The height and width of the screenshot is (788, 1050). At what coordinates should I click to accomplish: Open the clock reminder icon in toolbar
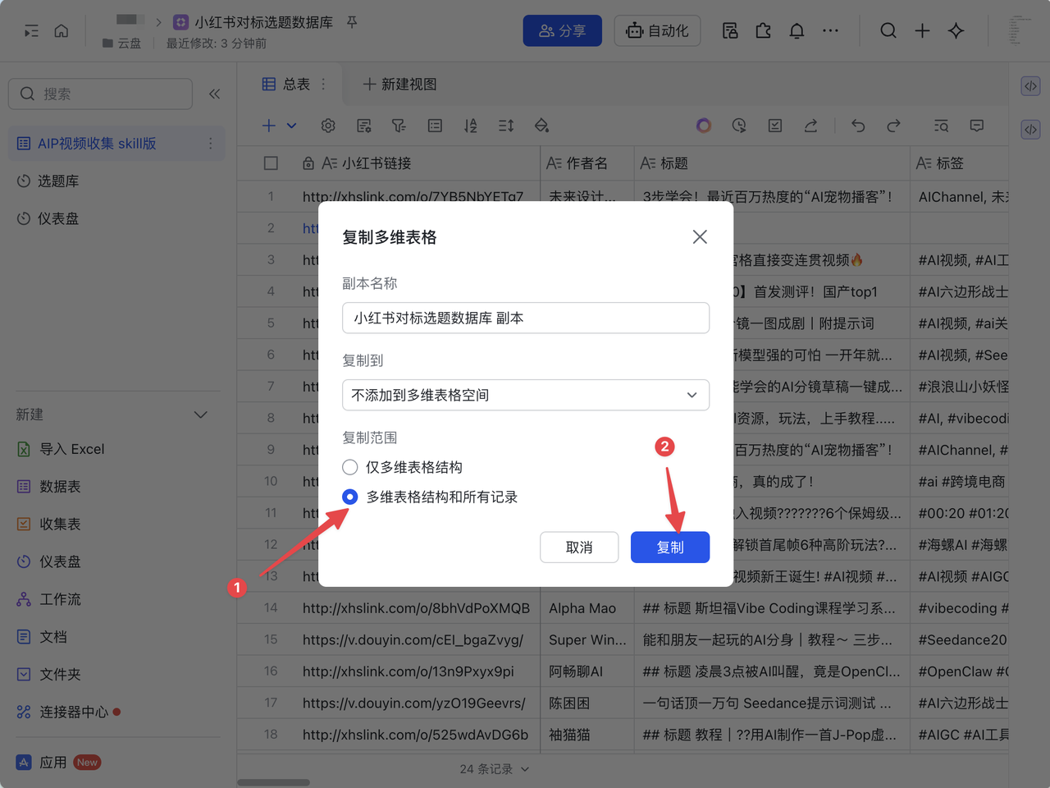click(739, 126)
